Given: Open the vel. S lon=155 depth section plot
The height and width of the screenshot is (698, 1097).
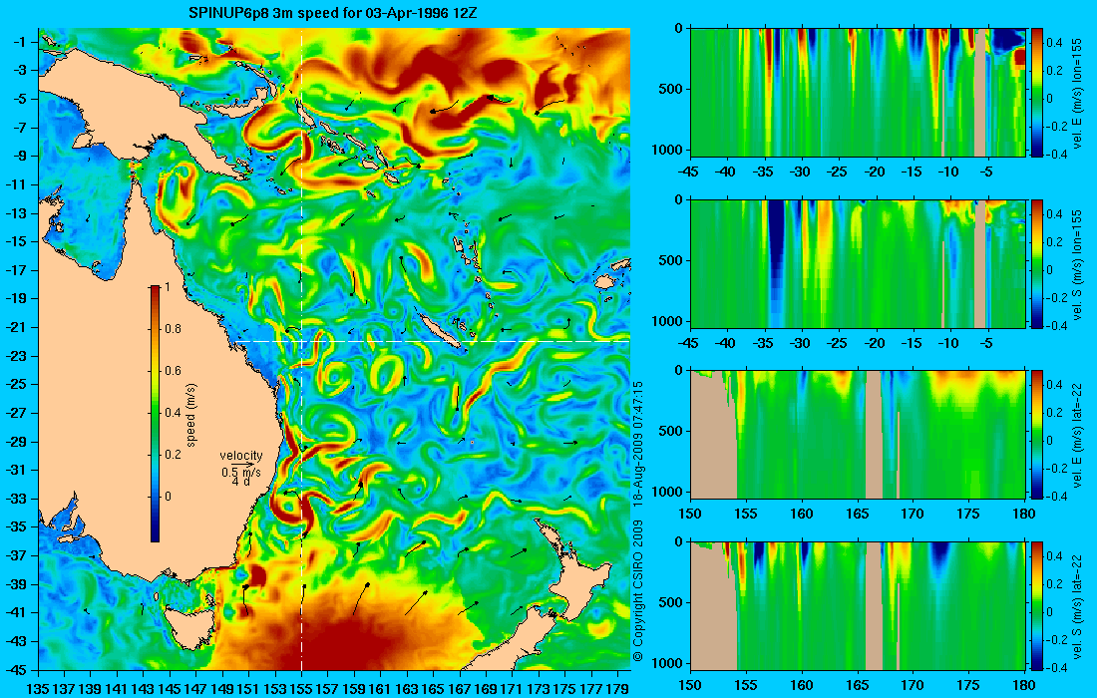Looking at the screenshot, I should [x=857, y=263].
